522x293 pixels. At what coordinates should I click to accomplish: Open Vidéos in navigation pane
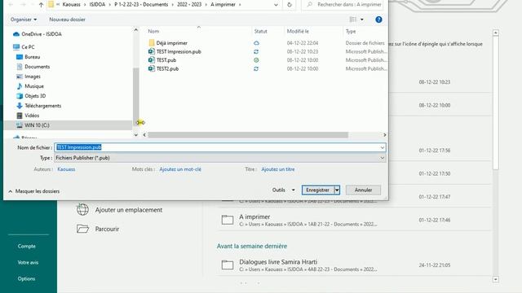click(x=28, y=116)
